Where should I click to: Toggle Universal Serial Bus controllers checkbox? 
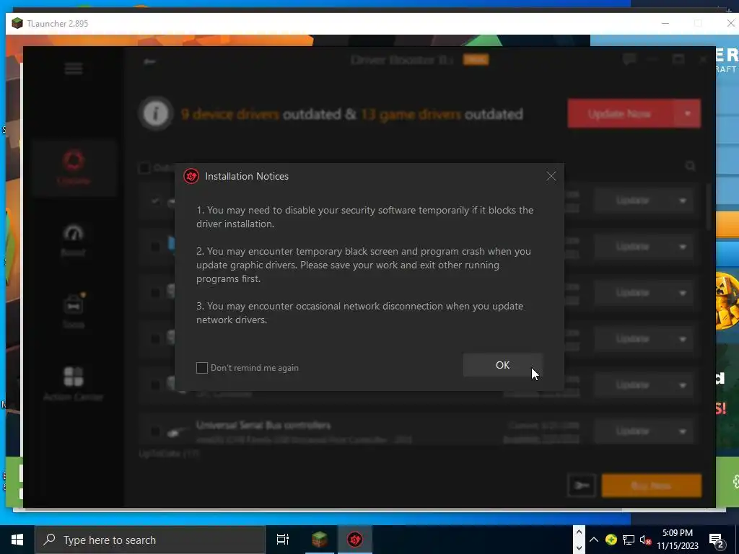pos(155,431)
